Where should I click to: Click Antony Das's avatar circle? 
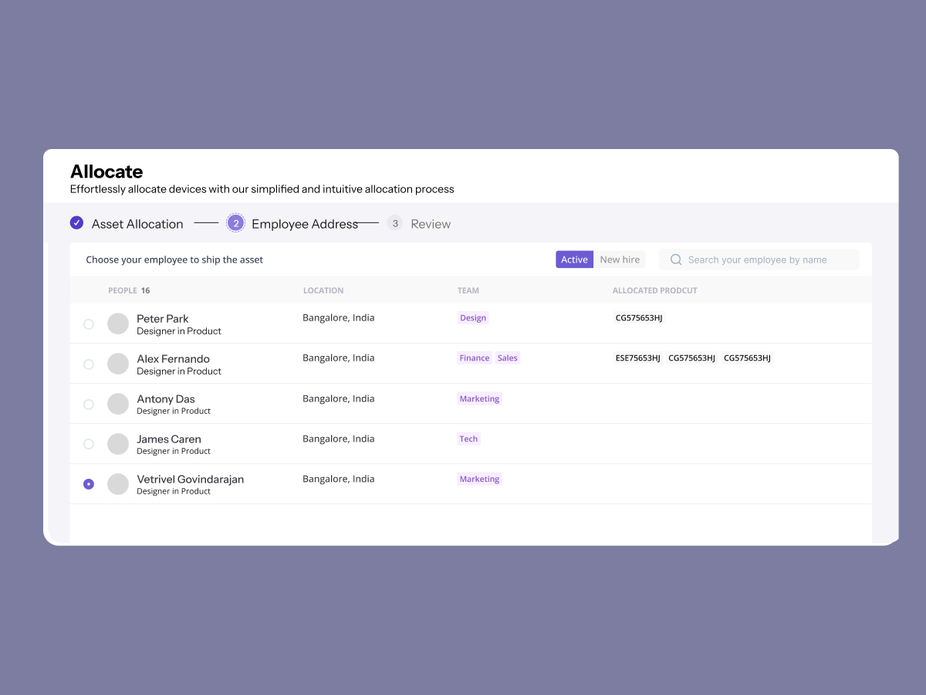point(118,404)
